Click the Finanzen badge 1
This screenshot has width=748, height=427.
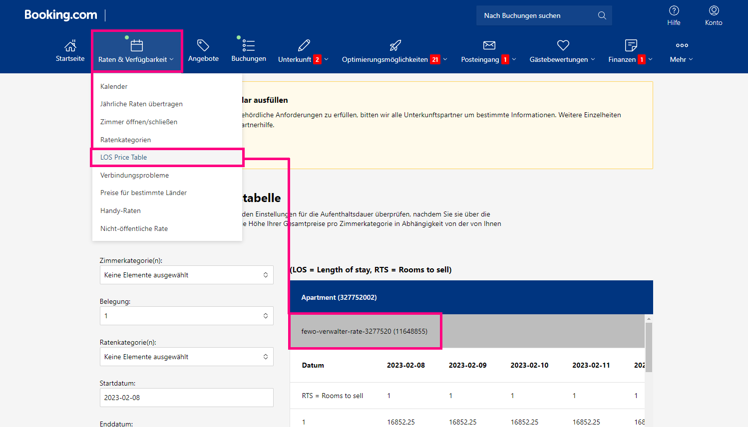642,59
